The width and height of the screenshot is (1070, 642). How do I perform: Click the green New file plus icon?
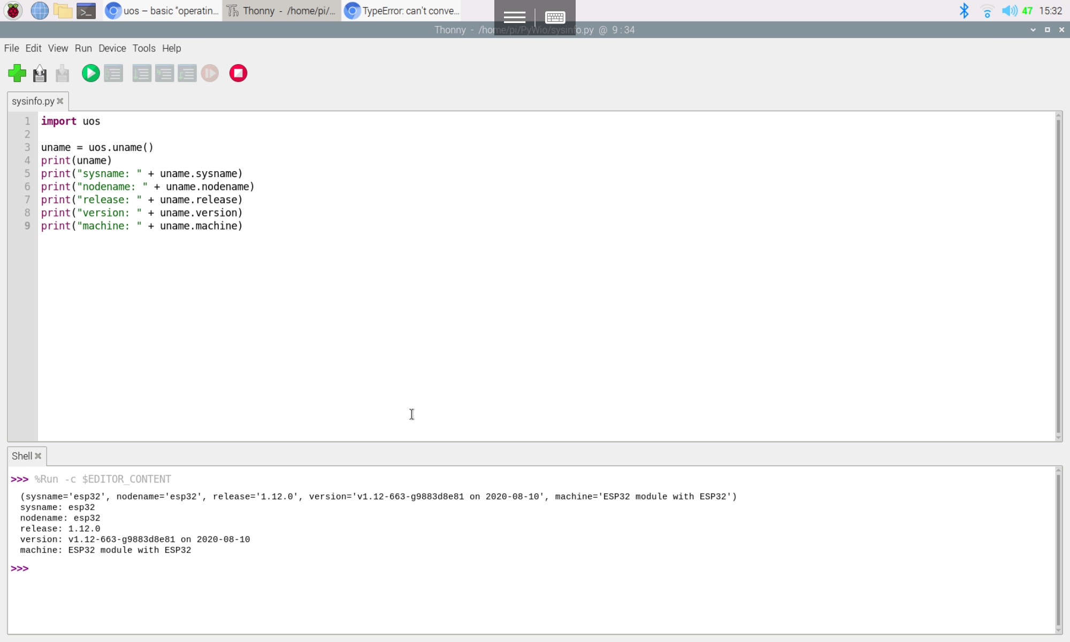pyautogui.click(x=17, y=73)
